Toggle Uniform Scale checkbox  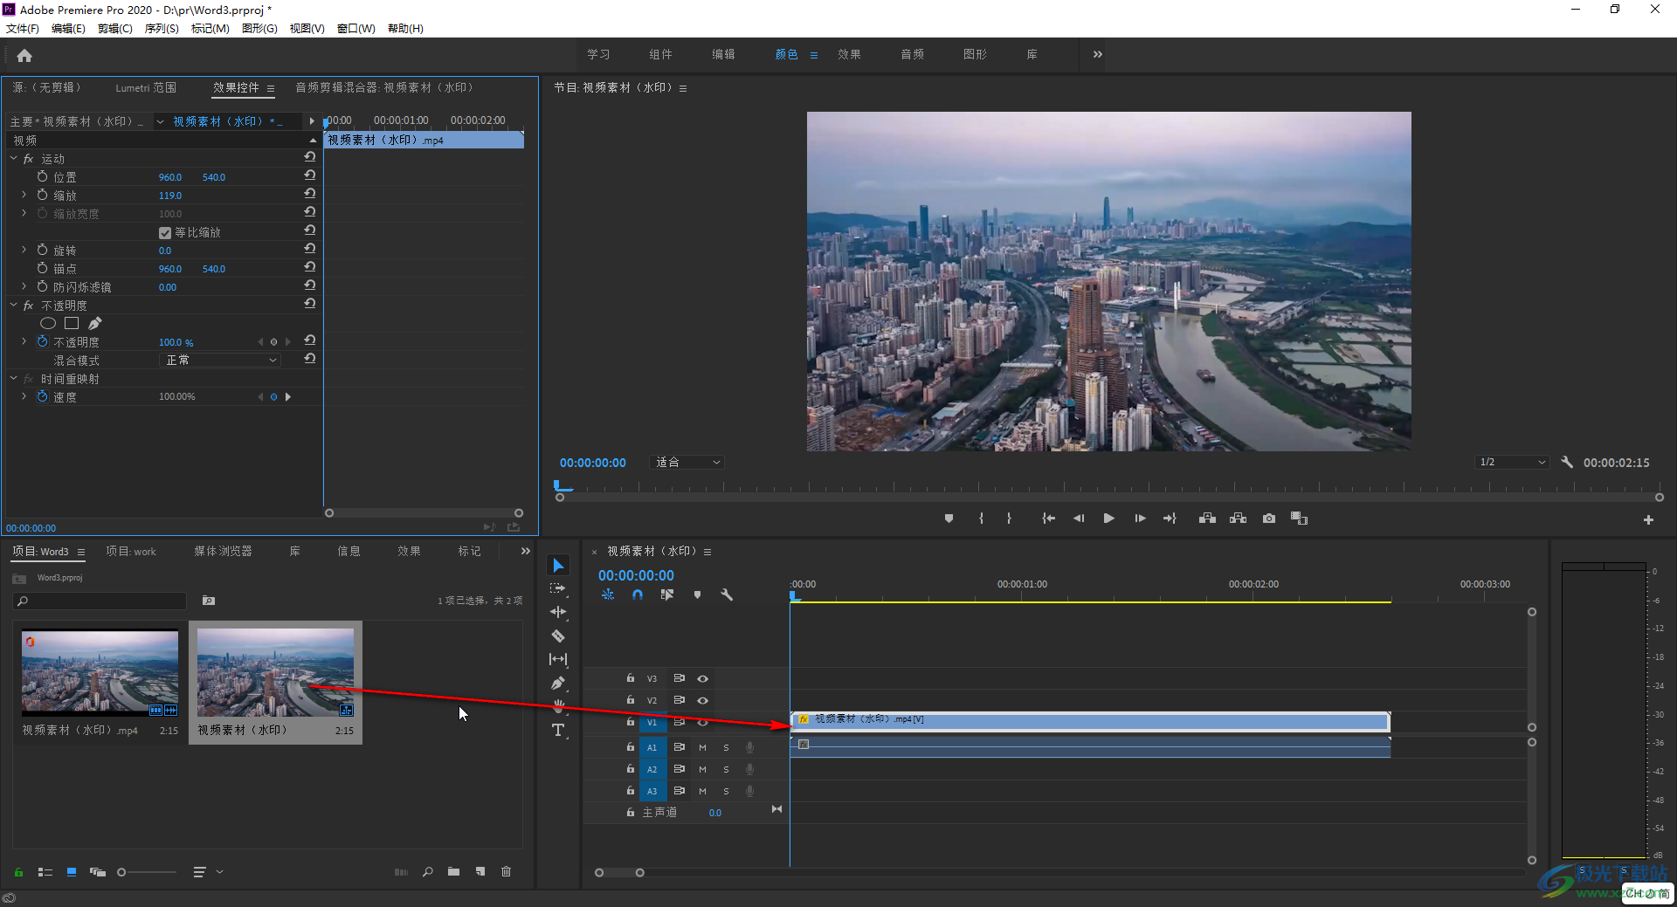[x=165, y=233]
